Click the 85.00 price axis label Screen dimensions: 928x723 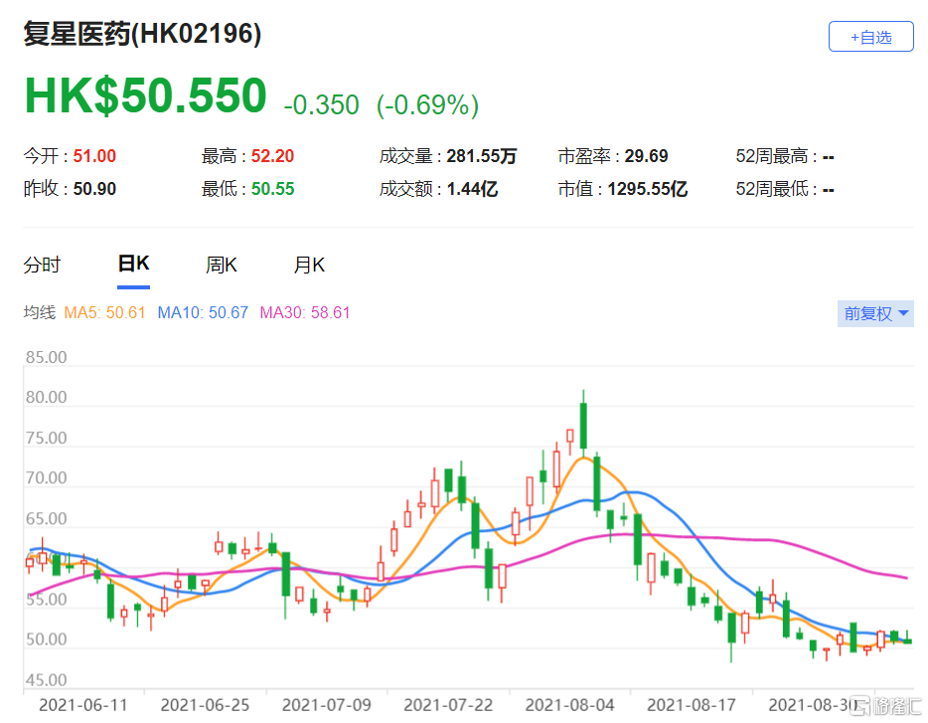pyautogui.click(x=46, y=357)
